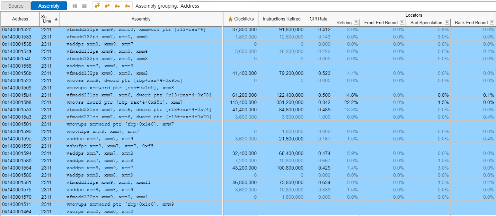Click clockticks value 61,200,000

[x=245, y=95]
